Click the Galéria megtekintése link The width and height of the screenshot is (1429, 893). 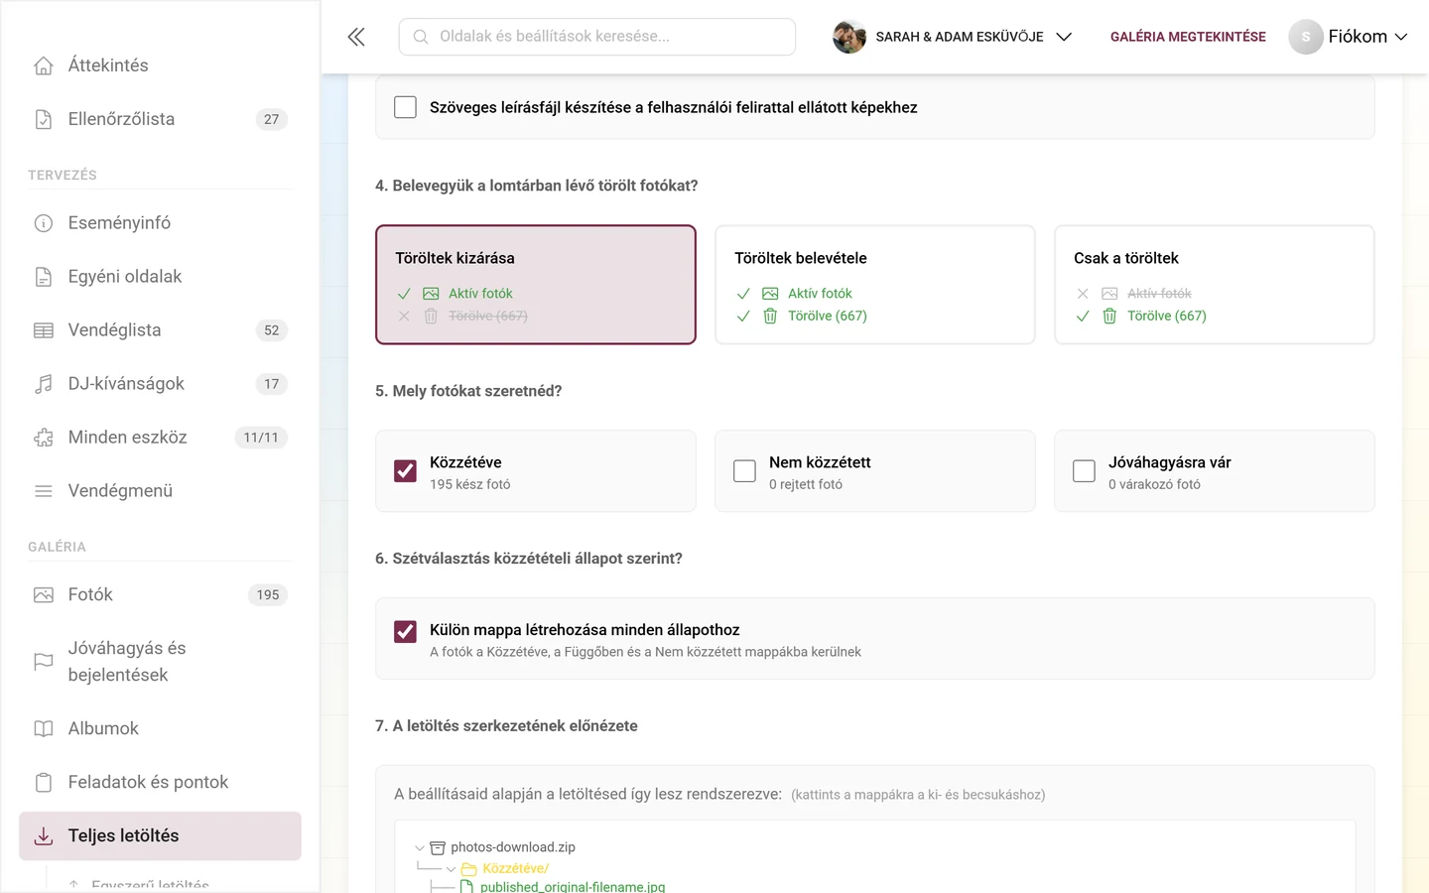[x=1188, y=37]
